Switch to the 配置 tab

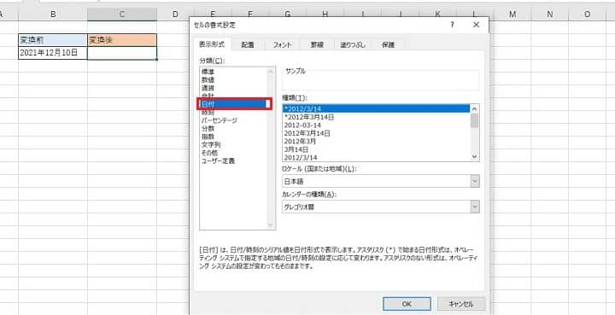click(248, 45)
